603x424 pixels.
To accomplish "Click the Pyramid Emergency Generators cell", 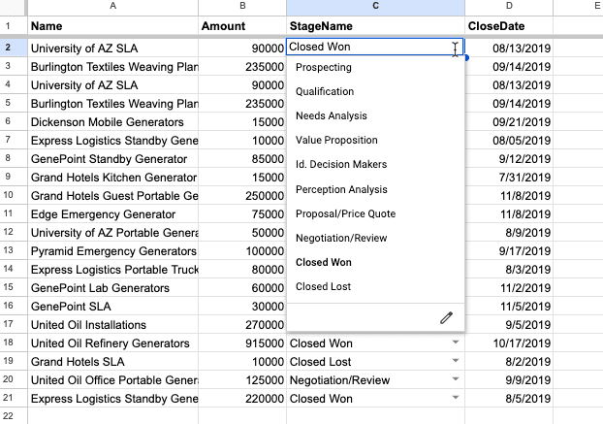I will click(x=112, y=251).
